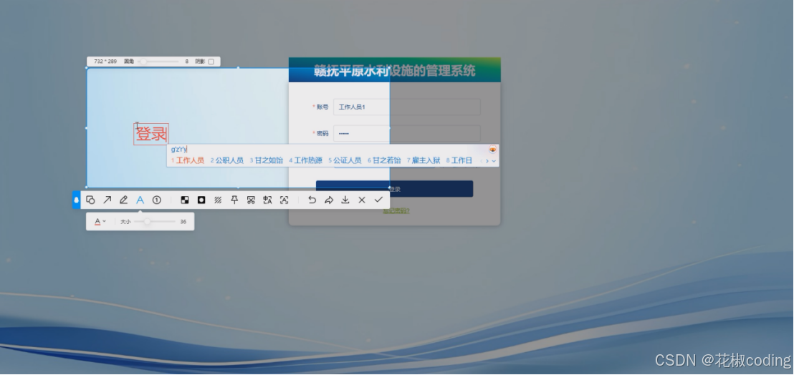The width and height of the screenshot is (794, 375).
Task: Choose candidate 6 甘之若饴
Action: [x=384, y=161]
